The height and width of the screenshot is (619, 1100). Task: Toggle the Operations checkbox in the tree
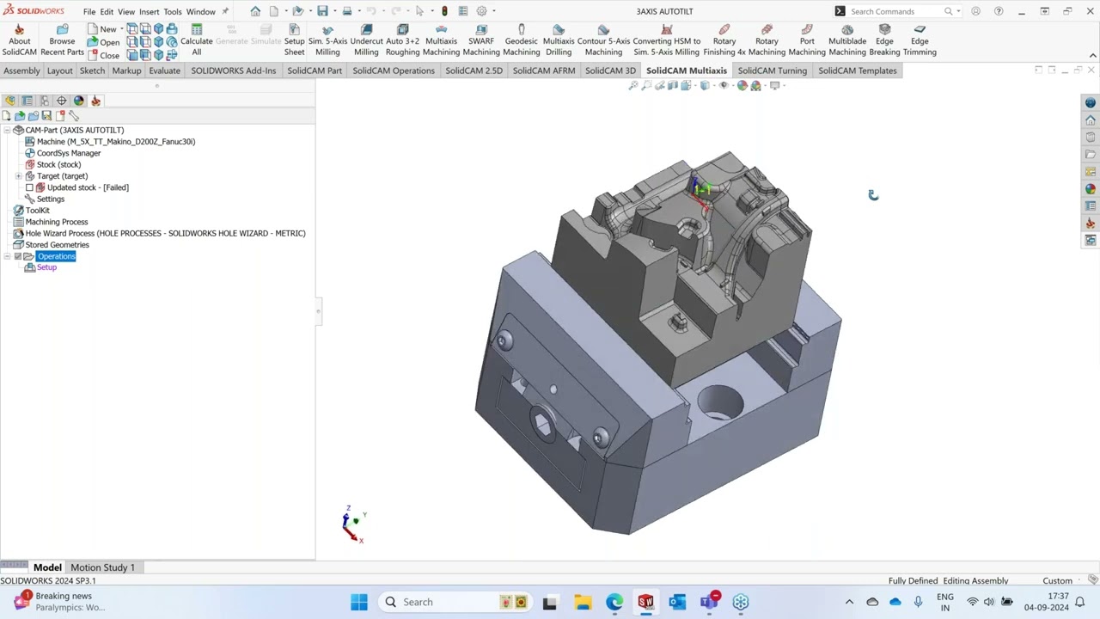[19, 256]
